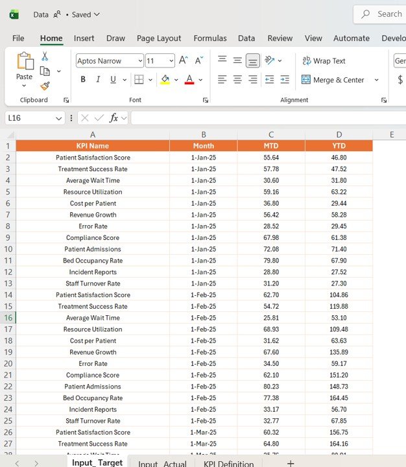This screenshot has height=467, width=406.
Task: Align text right
Action: pos(252,80)
